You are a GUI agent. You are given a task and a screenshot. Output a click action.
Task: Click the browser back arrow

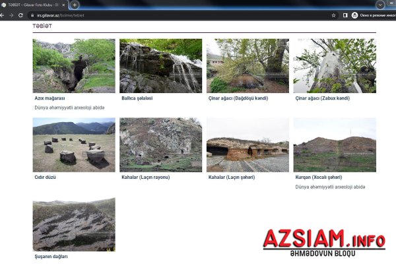click(2, 15)
